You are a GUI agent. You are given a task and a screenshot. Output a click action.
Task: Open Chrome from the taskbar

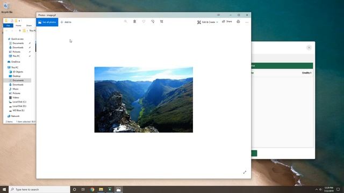92,189
